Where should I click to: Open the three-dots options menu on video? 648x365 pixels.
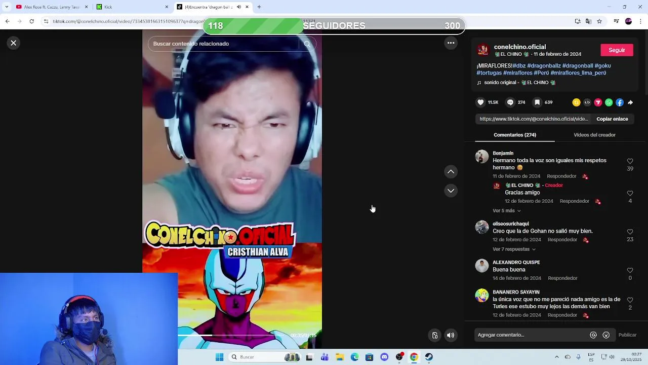(x=451, y=43)
